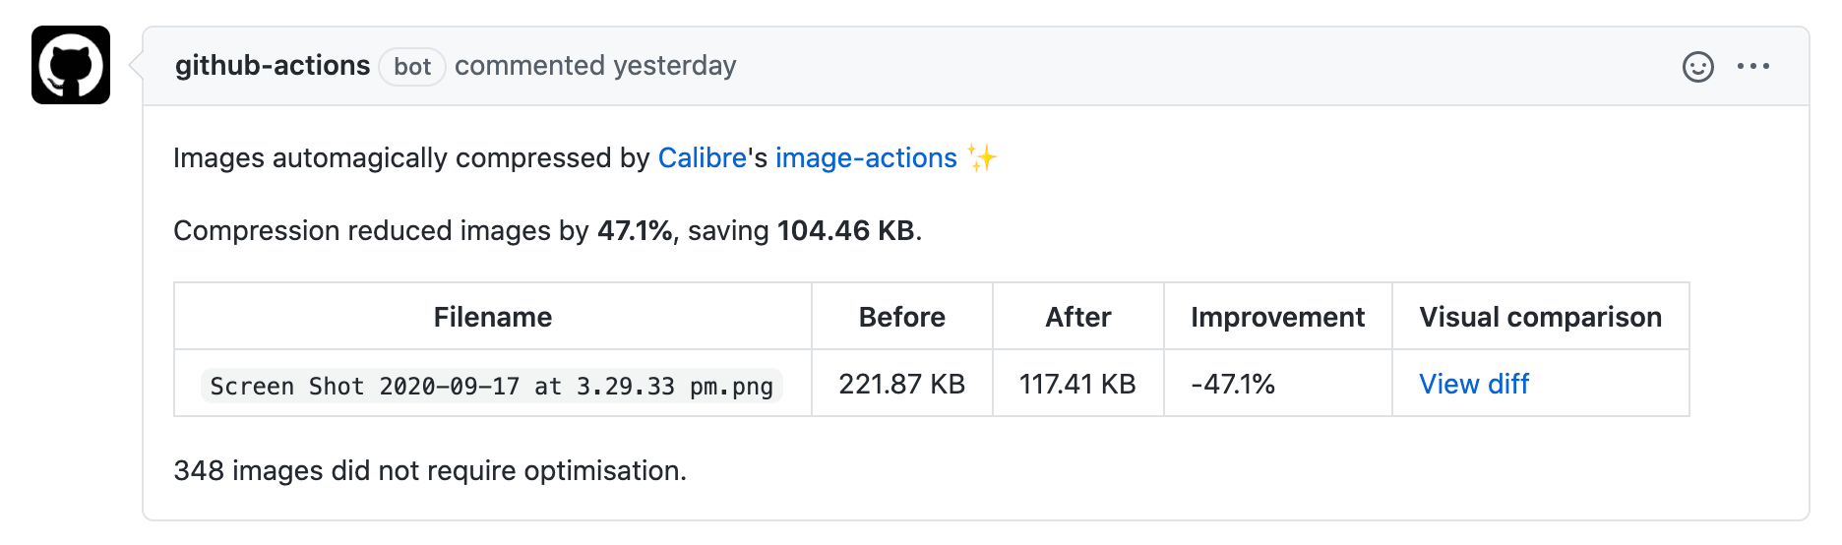Click the -47.1% improvement cell
The width and height of the screenshot is (1842, 545).
(x=1233, y=384)
